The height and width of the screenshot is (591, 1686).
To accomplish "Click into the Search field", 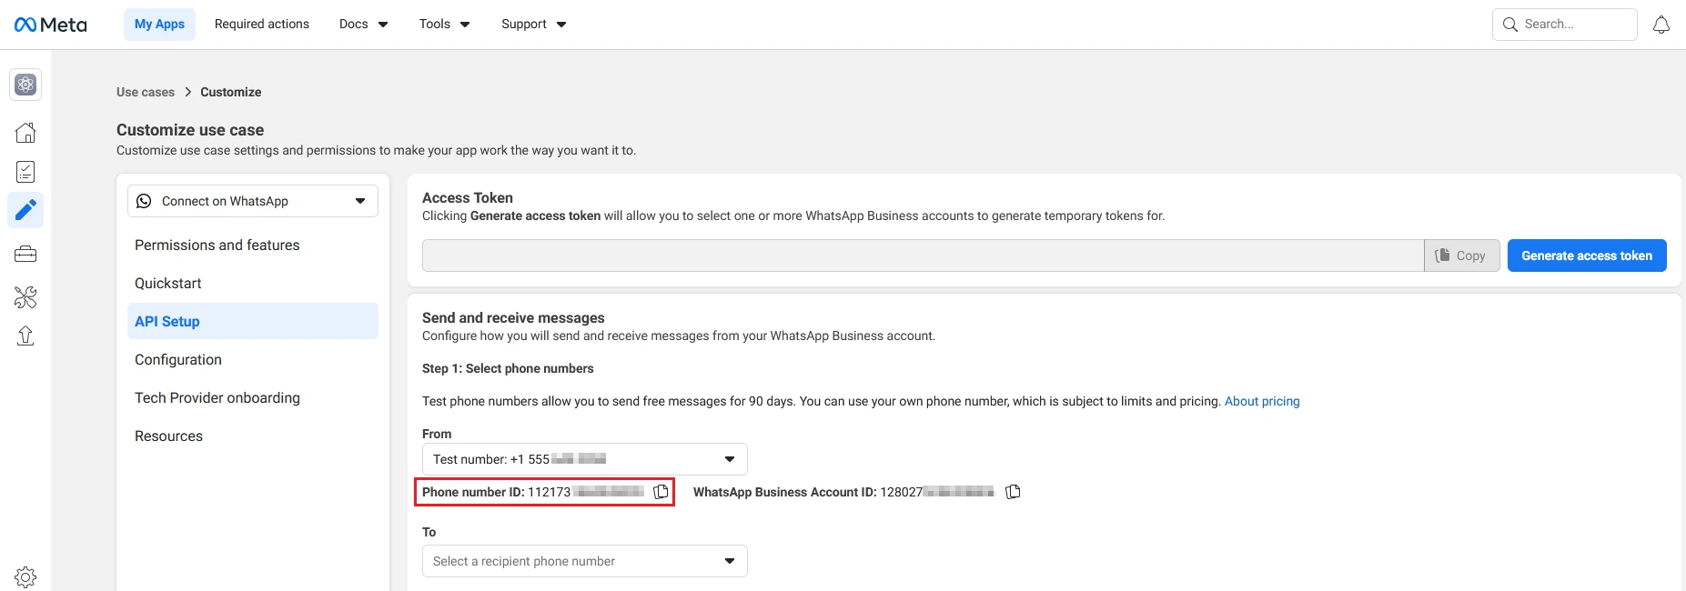I will [x=1565, y=25].
